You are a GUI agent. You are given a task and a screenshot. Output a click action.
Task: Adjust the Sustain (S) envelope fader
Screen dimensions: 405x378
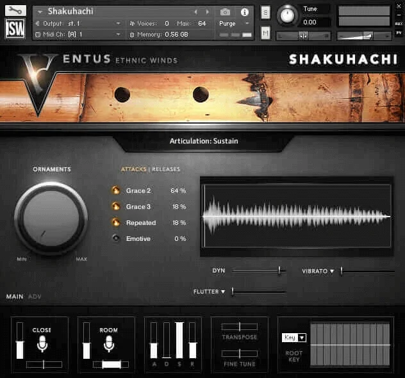pyautogui.click(x=179, y=340)
